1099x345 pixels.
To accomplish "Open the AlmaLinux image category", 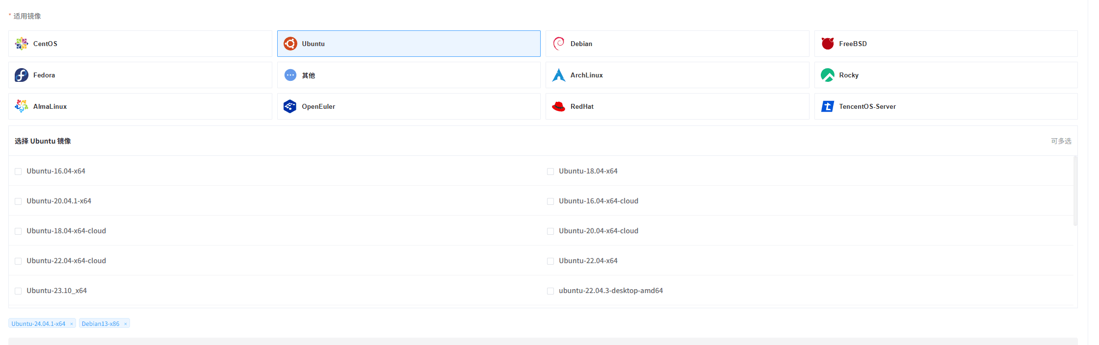I will coord(140,106).
